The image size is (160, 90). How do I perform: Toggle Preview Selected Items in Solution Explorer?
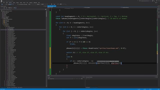16,8
